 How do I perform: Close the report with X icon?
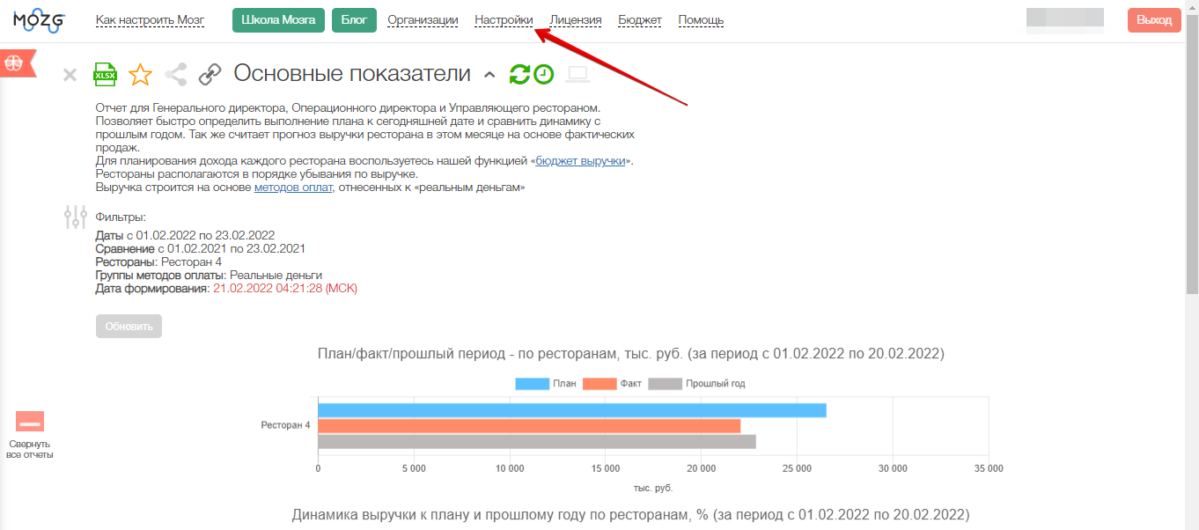click(x=70, y=75)
